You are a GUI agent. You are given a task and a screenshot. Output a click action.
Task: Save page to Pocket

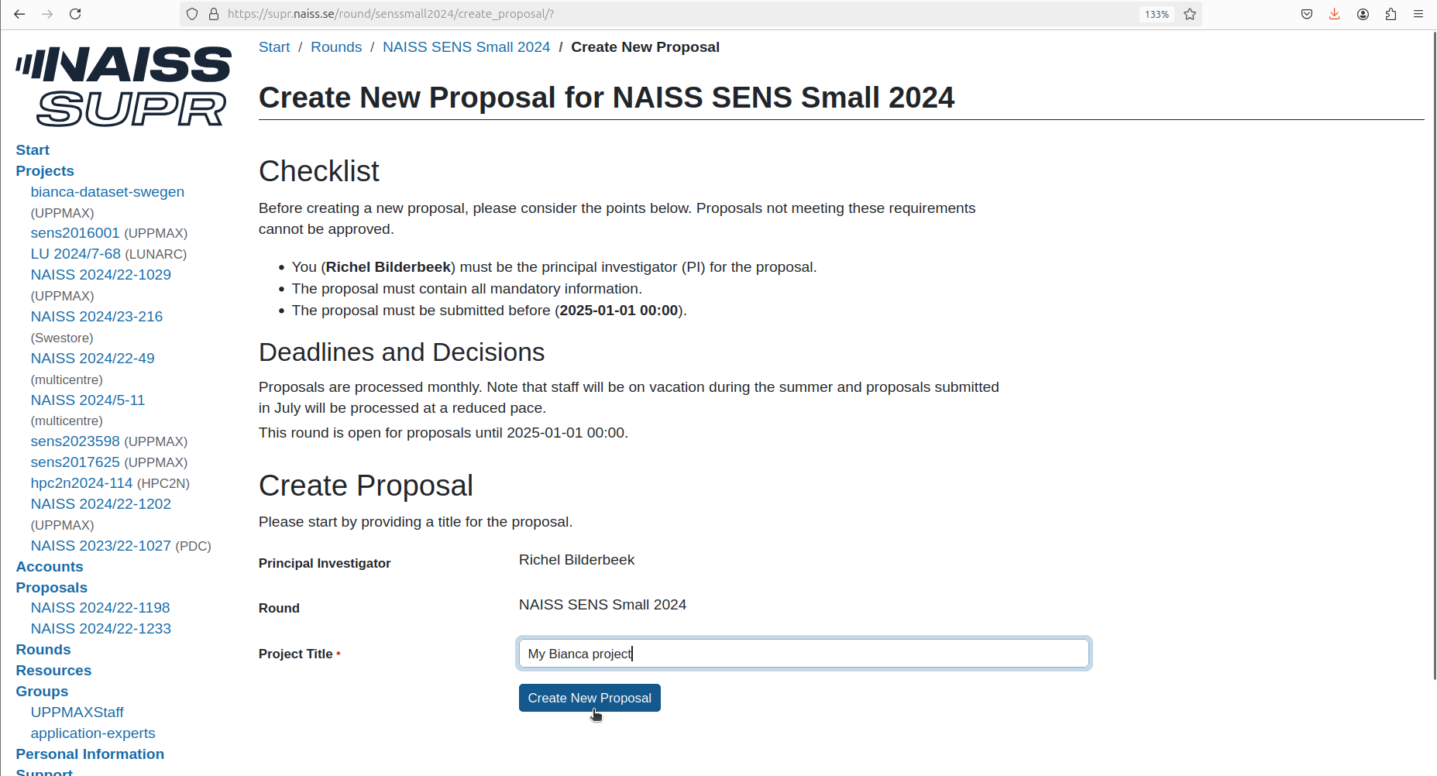point(1306,13)
